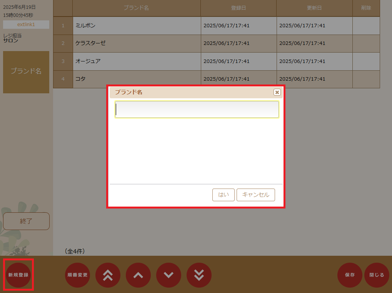Click the 削除 column header
This screenshot has height=293, width=392.
click(366, 8)
